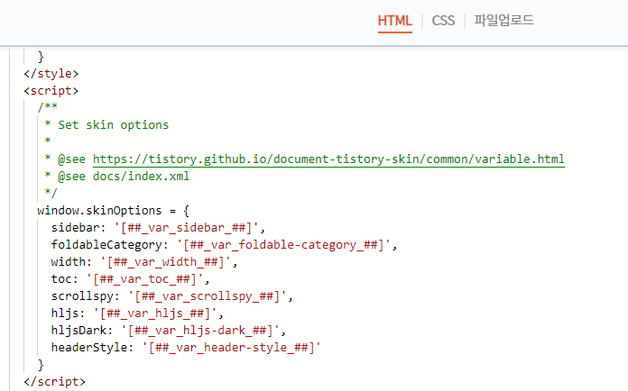Click the '/**' comment opening line
The image size is (628, 391).
click(x=47, y=107)
